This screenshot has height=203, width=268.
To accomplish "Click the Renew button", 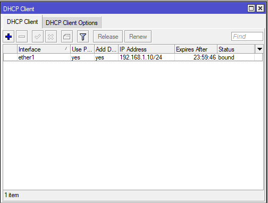I will coord(138,37).
